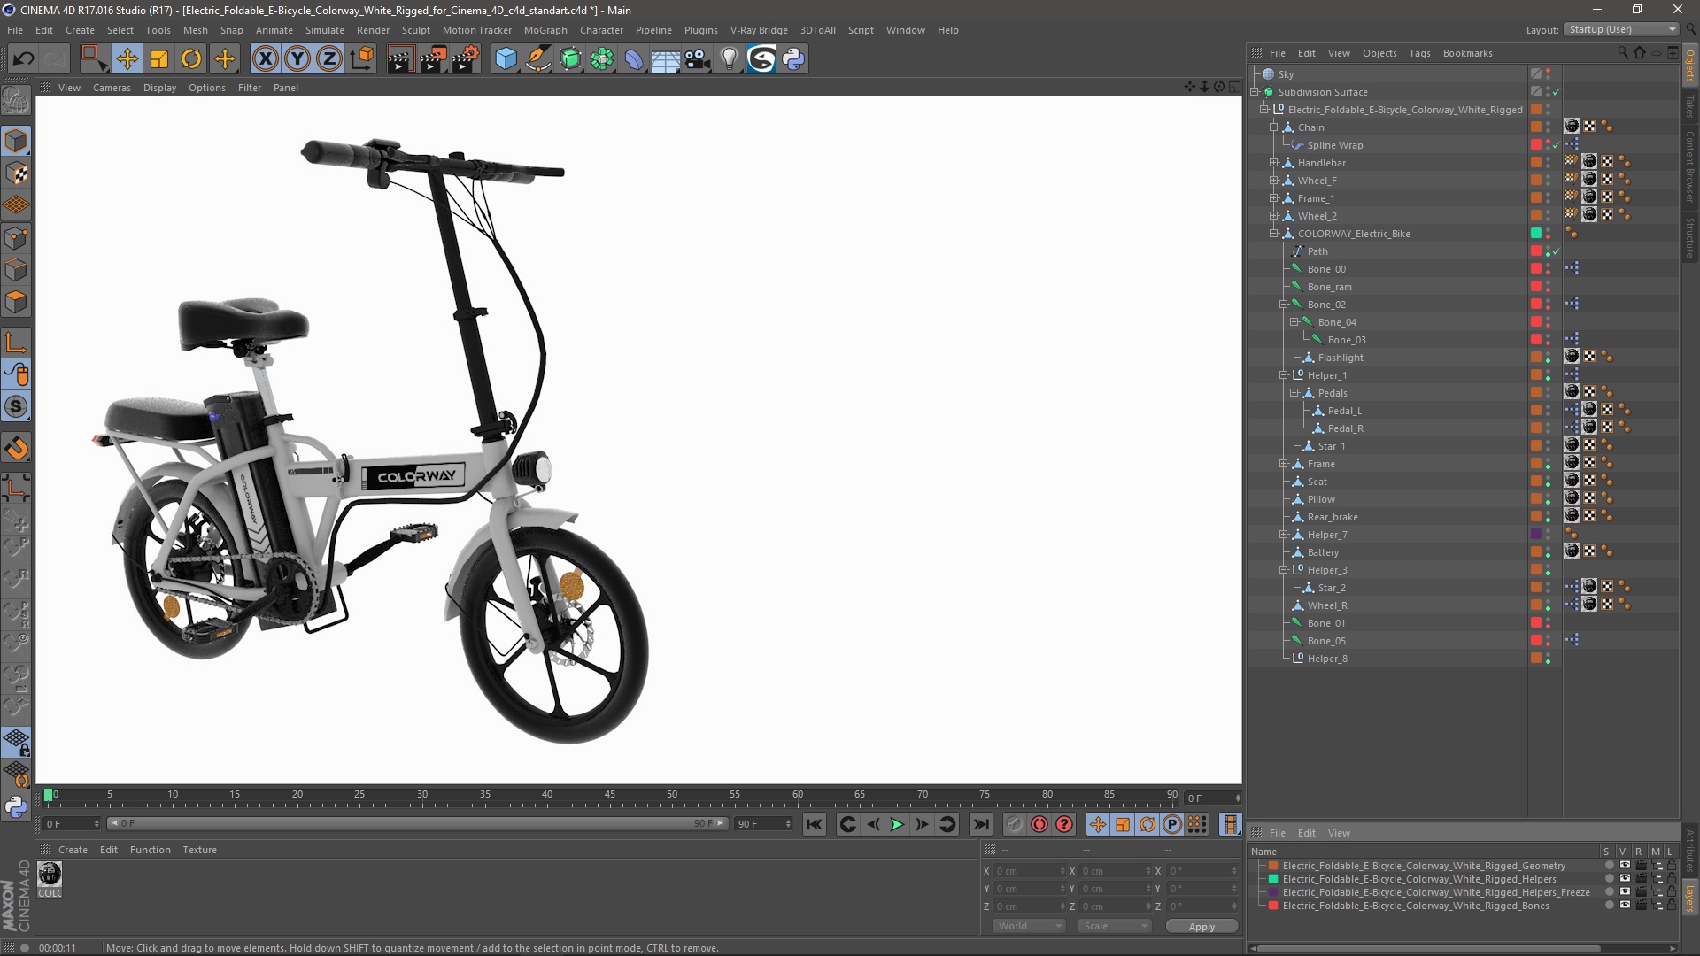The height and width of the screenshot is (956, 1700).
Task: Add a Cube primitive object
Action: pos(506,58)
